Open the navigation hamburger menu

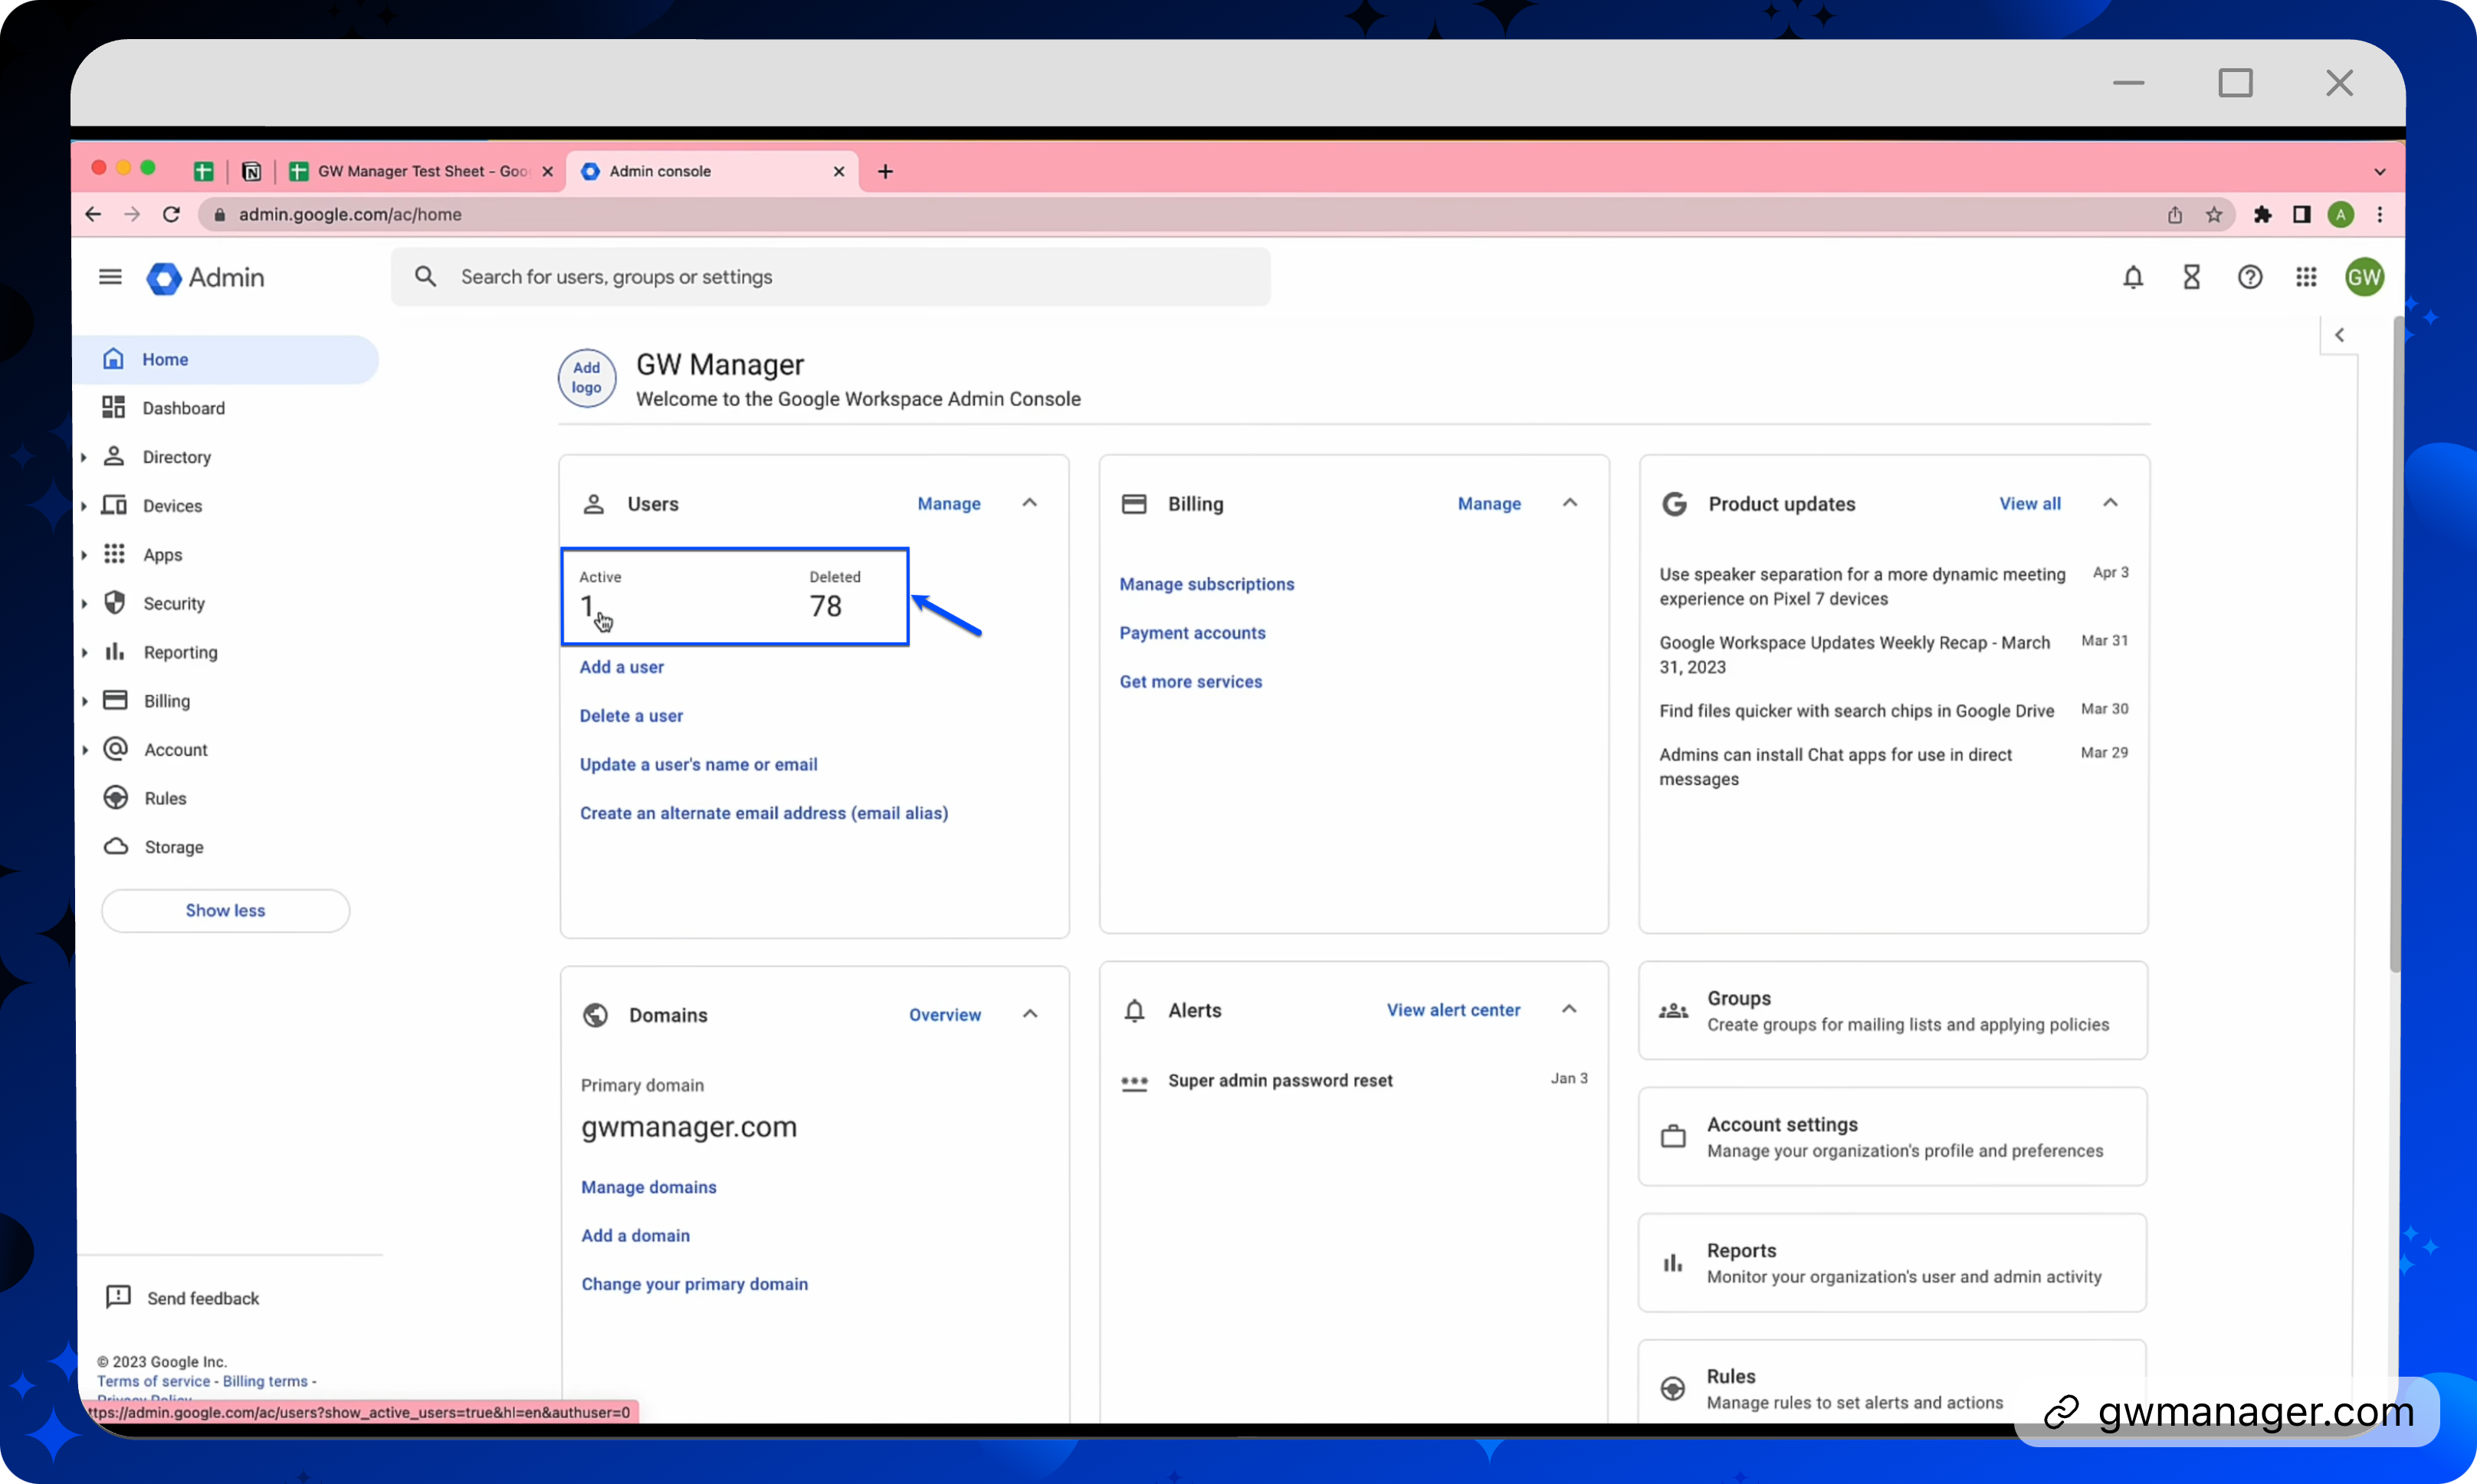point(110,277)
